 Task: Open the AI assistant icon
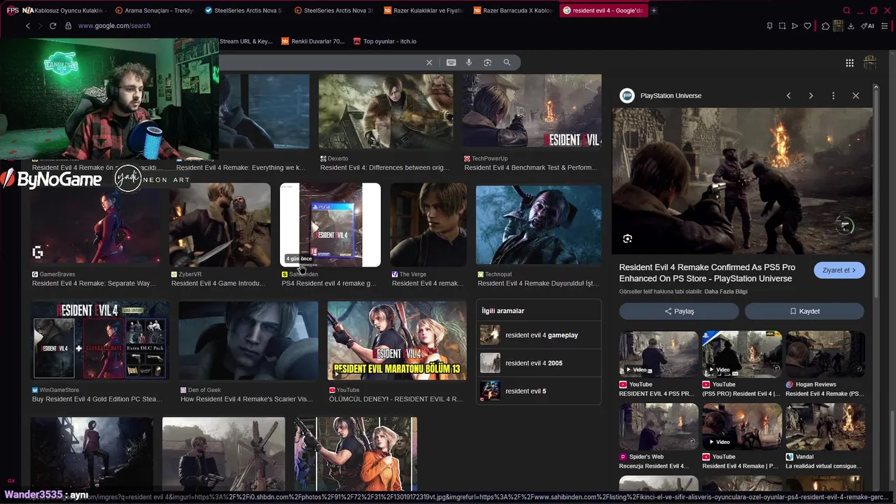pos(867,26)
